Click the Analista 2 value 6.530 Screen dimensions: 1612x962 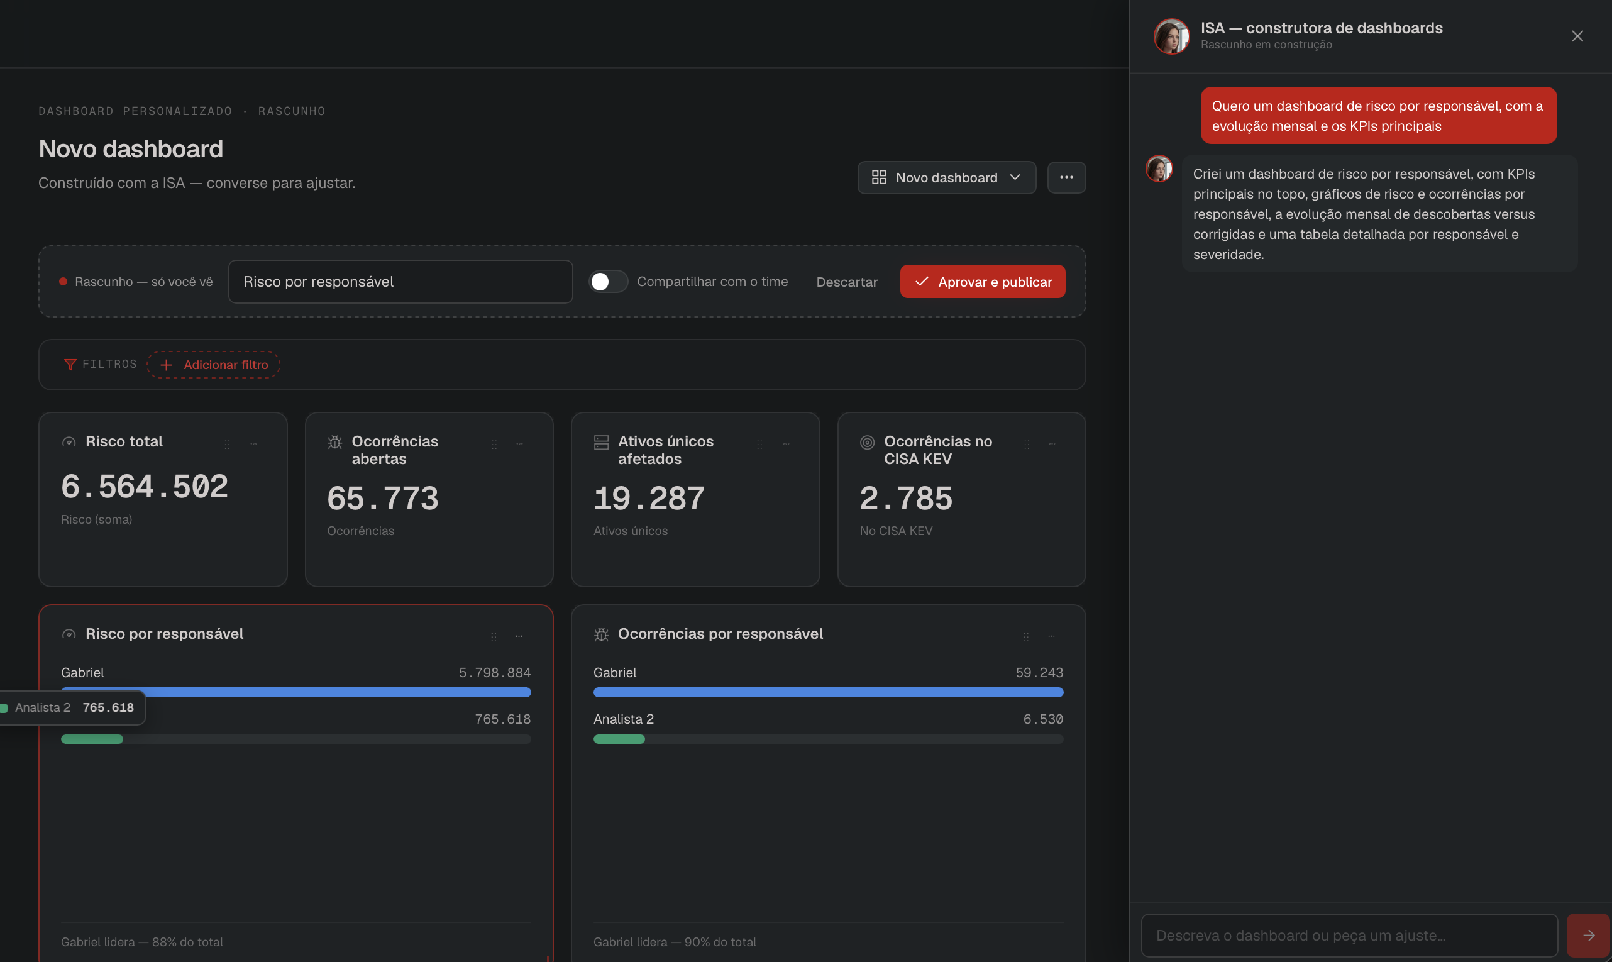1043,719
